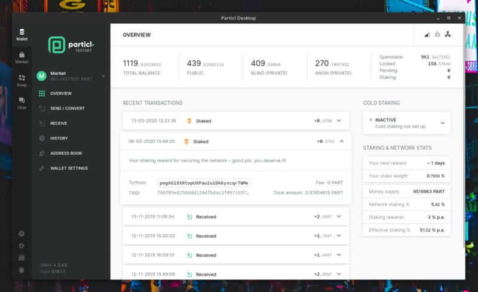
Task: Click the bug report icon
Action: [22, 270]
